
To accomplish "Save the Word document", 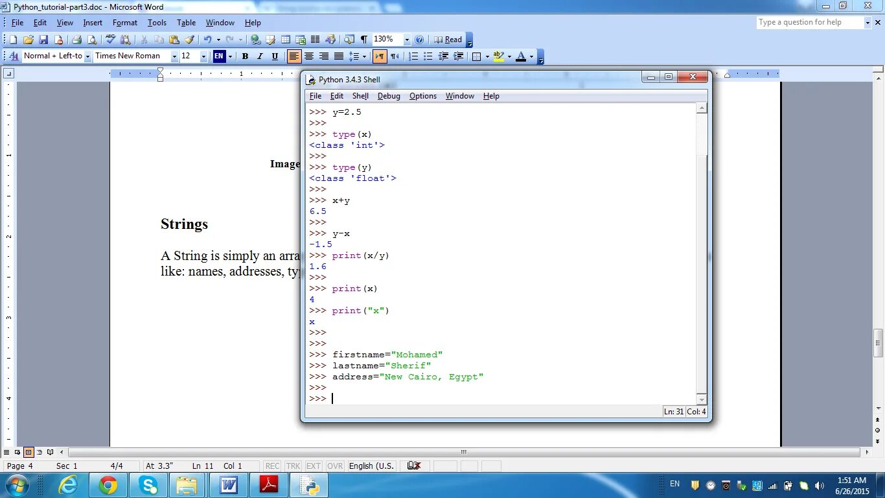I will click(x=43, y=40).
